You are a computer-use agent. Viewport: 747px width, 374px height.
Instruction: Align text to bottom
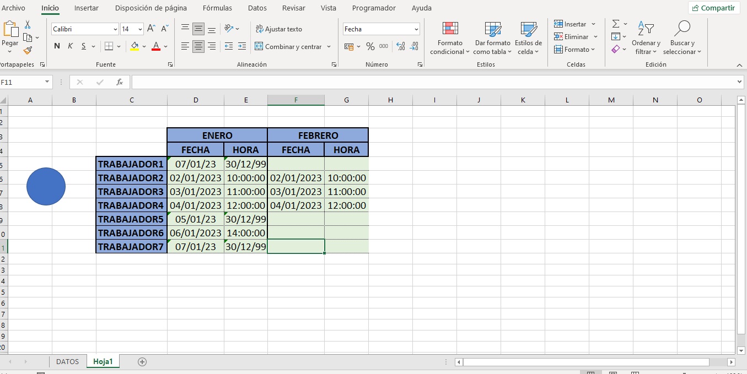click(x=212, y=29)
